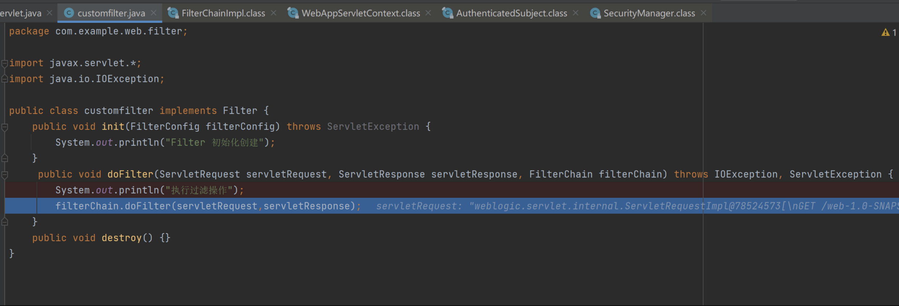Click the destroy method name
Viewport: 899px width, 306px height.
[x=121, y=238]
